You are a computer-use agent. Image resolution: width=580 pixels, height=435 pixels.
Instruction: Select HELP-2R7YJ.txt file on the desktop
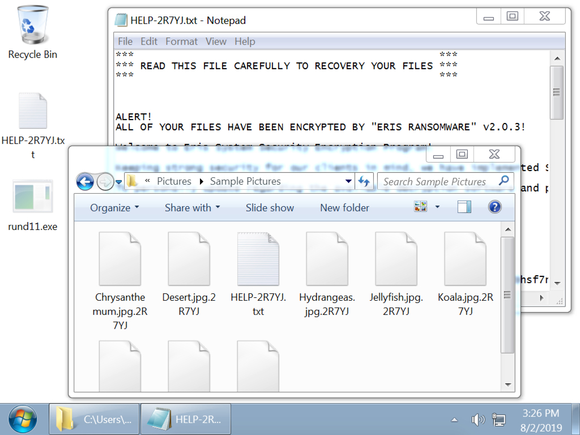click(x=33, y=126)
